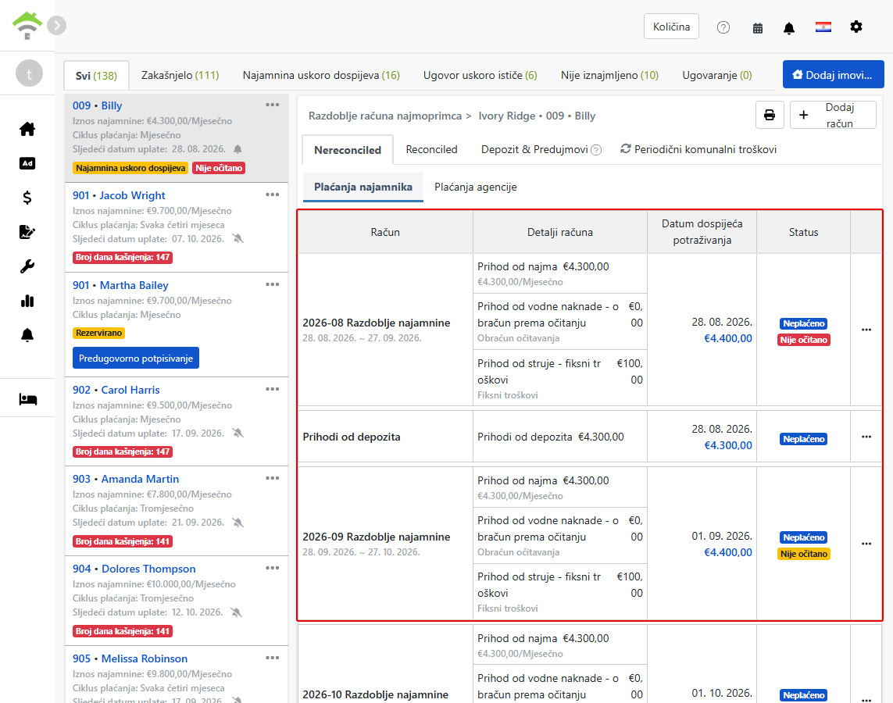Open the more menu for 904 Dolores Thompson
This screenshot has width=893, height=703.
272,568
